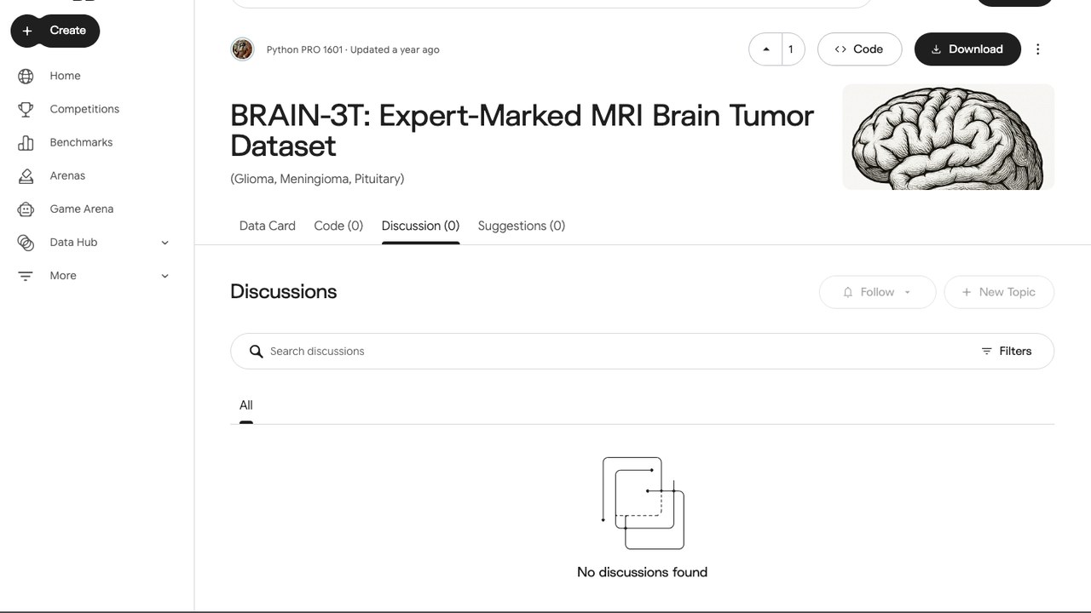Viewport: 1091px width, 613px height.
Task: Open the dataset author's avatar
Action: tap(242, 49)
